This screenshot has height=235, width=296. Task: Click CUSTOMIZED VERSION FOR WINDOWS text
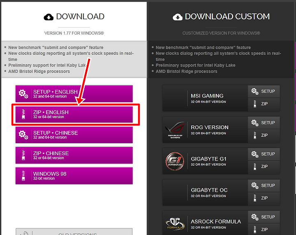[x=221, y=33]
